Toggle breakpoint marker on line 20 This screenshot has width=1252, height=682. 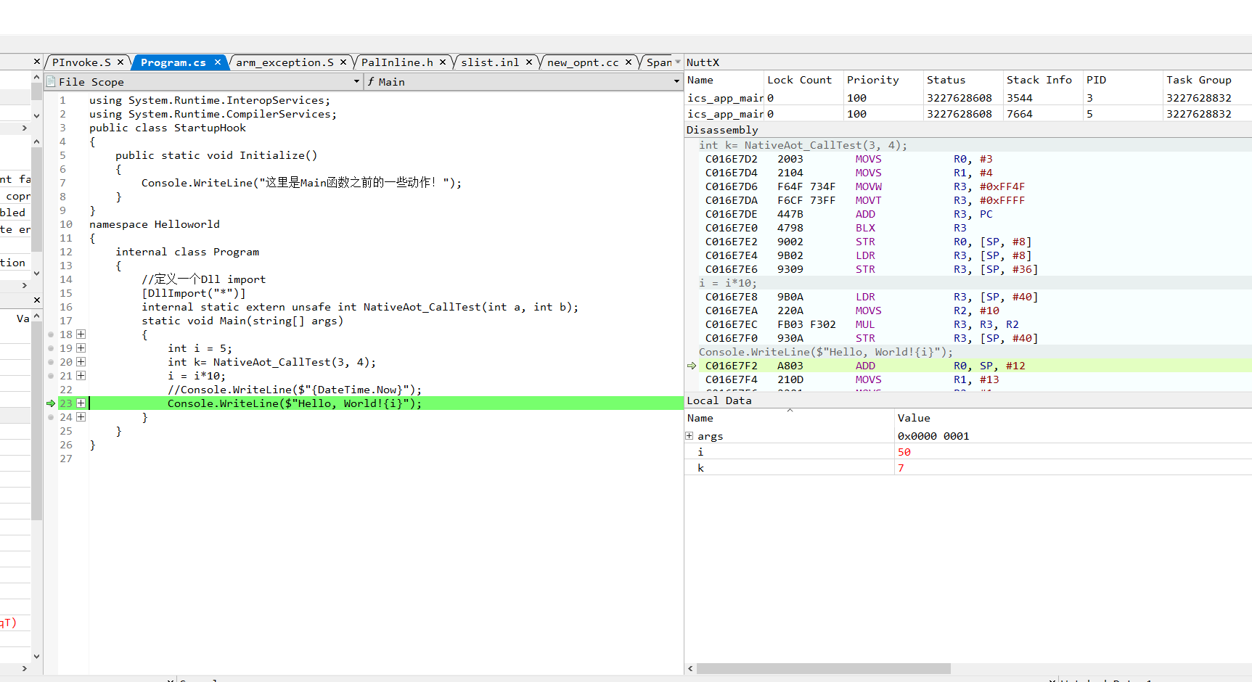(51, 362)
